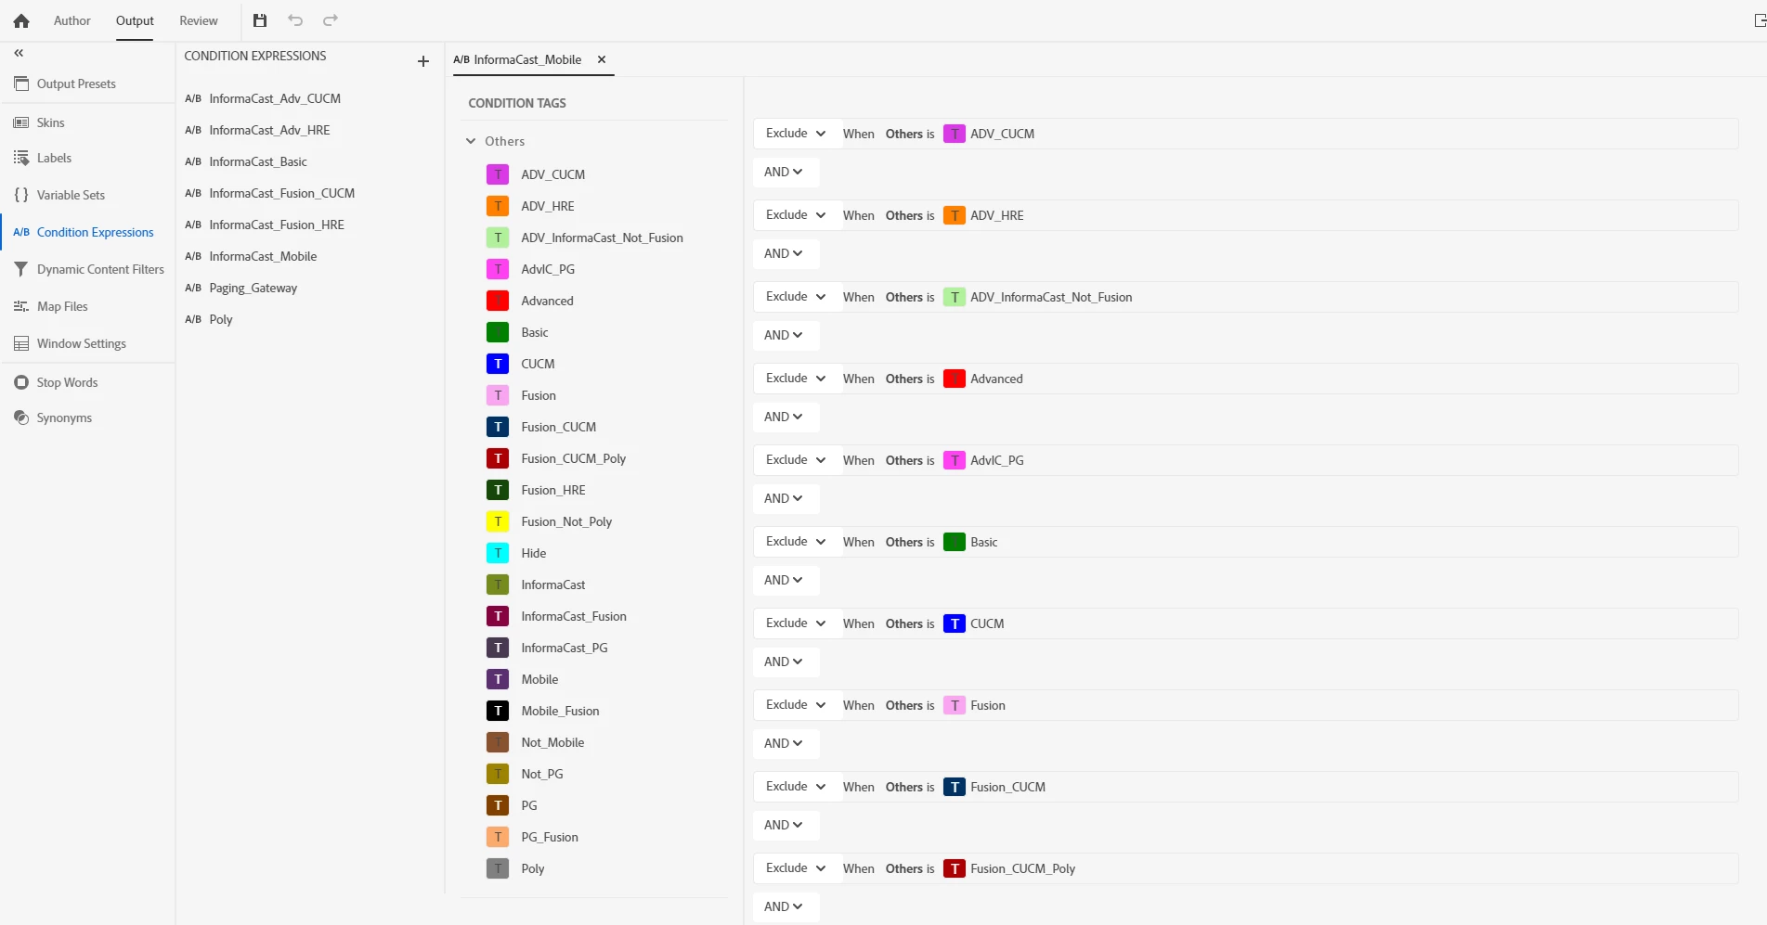
Task: Select the Mobile tag
Action: click(539, 679)
